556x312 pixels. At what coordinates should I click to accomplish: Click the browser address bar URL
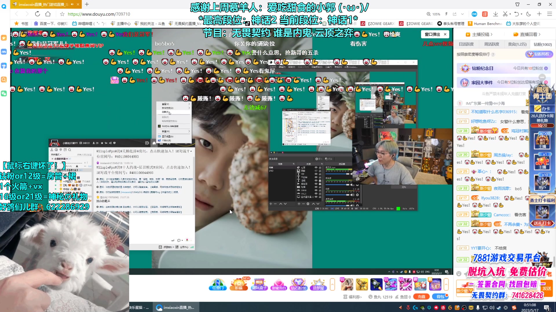[x=99, y=14]
